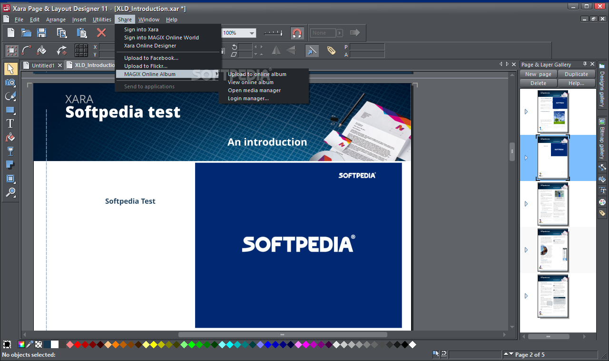Click the grid of transform-origin points
This screenshot has height=361, width=609.
[x=81, y=50]
